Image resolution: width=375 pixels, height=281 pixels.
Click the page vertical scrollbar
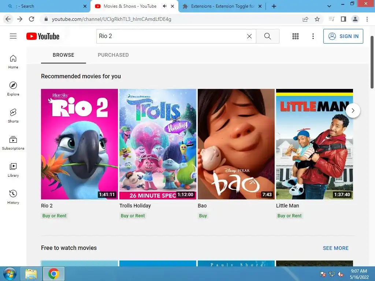click(x=372, y=62)
